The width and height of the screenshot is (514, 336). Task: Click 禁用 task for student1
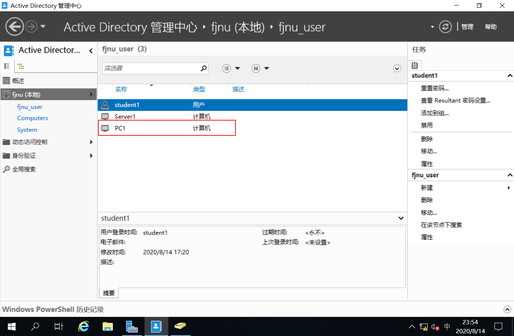coord(427,125)
